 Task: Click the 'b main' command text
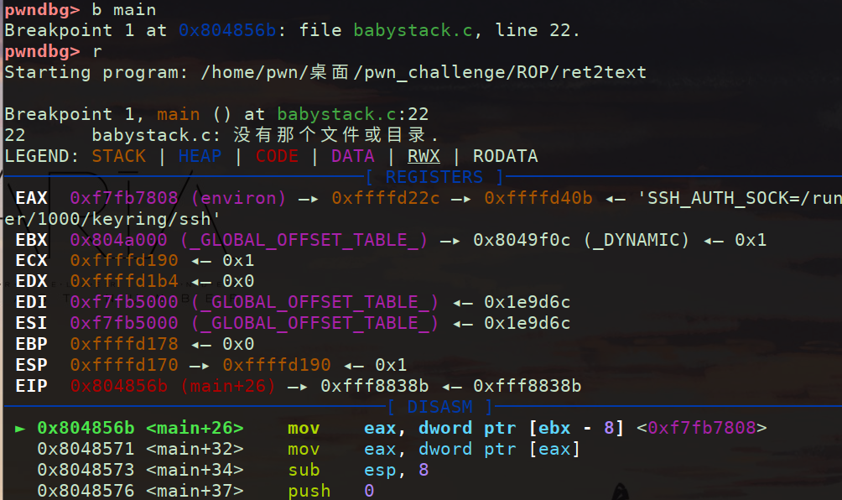pyautogui.click(x=123, y=9)
